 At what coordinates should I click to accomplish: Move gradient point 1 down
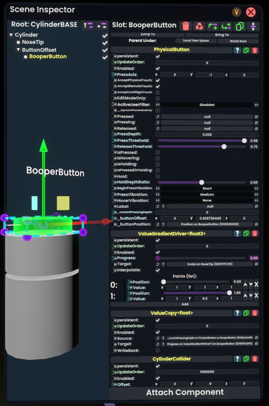click(x=251, y=296)
